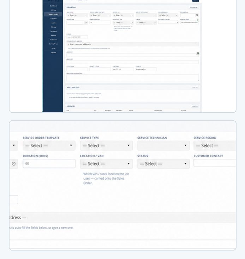245x259 pixels.
Task: Open Contracts from the sidebar
Action: 54,19
